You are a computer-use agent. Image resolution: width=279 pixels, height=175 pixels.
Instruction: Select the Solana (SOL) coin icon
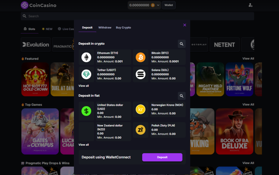[141, 74]
